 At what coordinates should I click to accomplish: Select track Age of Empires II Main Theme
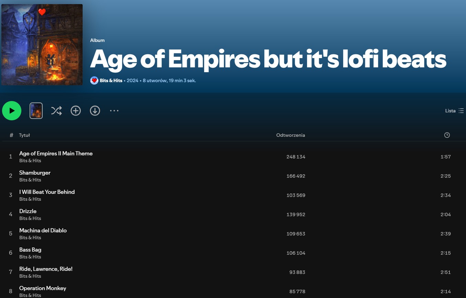pos(233,157)
